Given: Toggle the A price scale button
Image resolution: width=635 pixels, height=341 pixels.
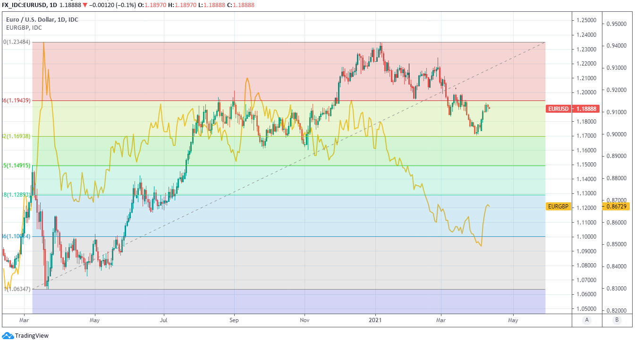Looking at the screenshot, I should (587, 320).
